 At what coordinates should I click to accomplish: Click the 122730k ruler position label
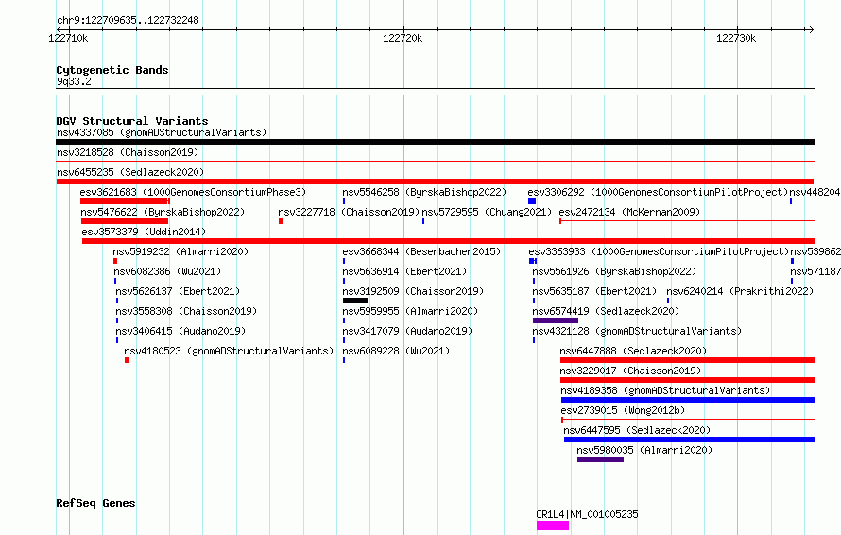tap(736, 38)
